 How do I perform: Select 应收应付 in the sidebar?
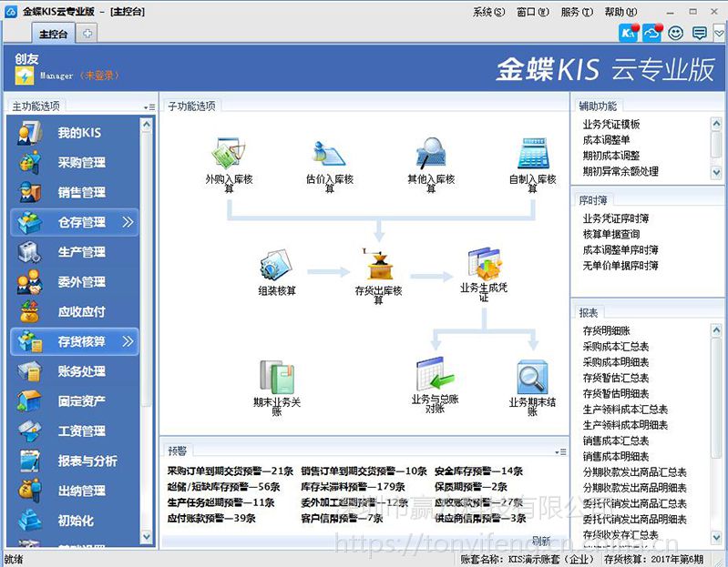click(75, 311)
